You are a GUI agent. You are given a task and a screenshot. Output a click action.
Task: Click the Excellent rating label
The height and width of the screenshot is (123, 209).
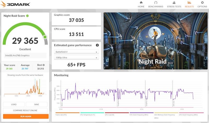pyautogui.click(x=25, y=49)
